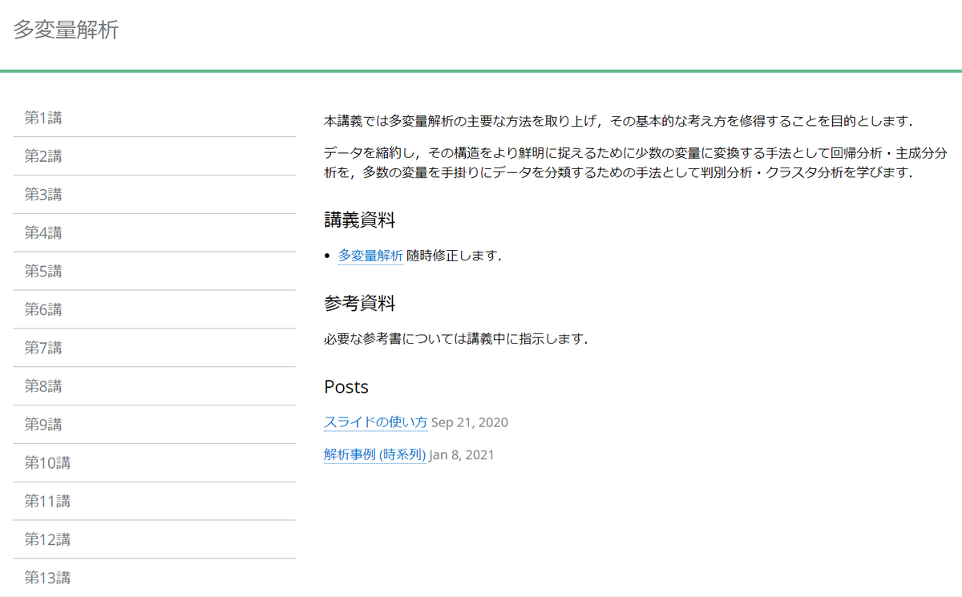The width and height of the screenshot is (962, 597).
Task: Select lecture 第9講
Action: click(x=154, y=425)
